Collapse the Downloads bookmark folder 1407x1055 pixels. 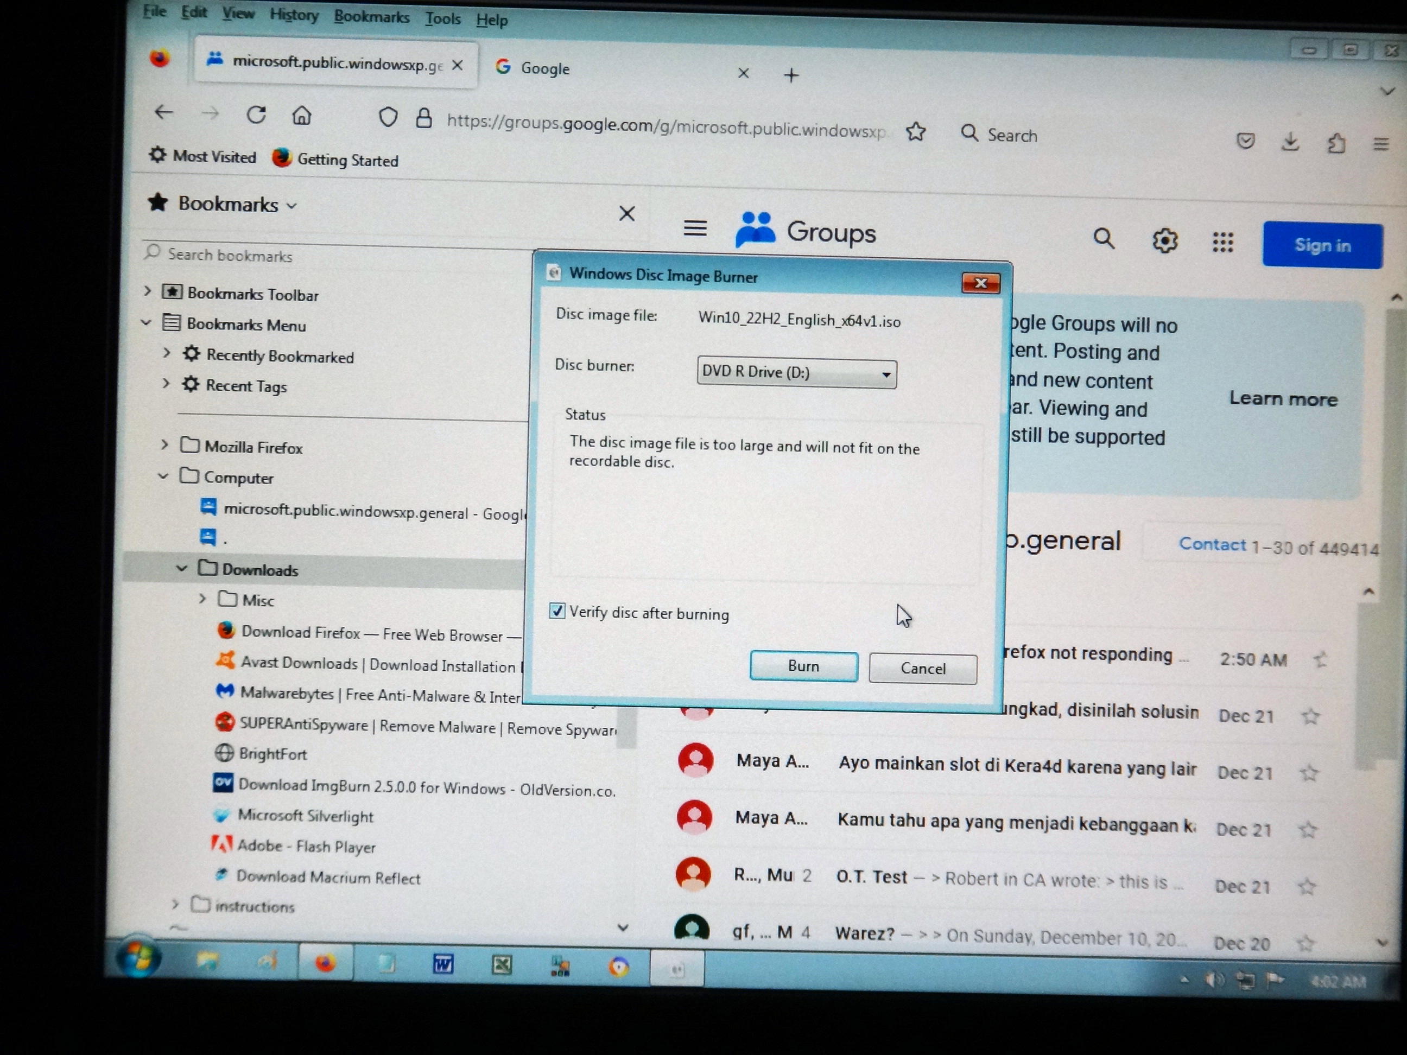pos(181,568)
